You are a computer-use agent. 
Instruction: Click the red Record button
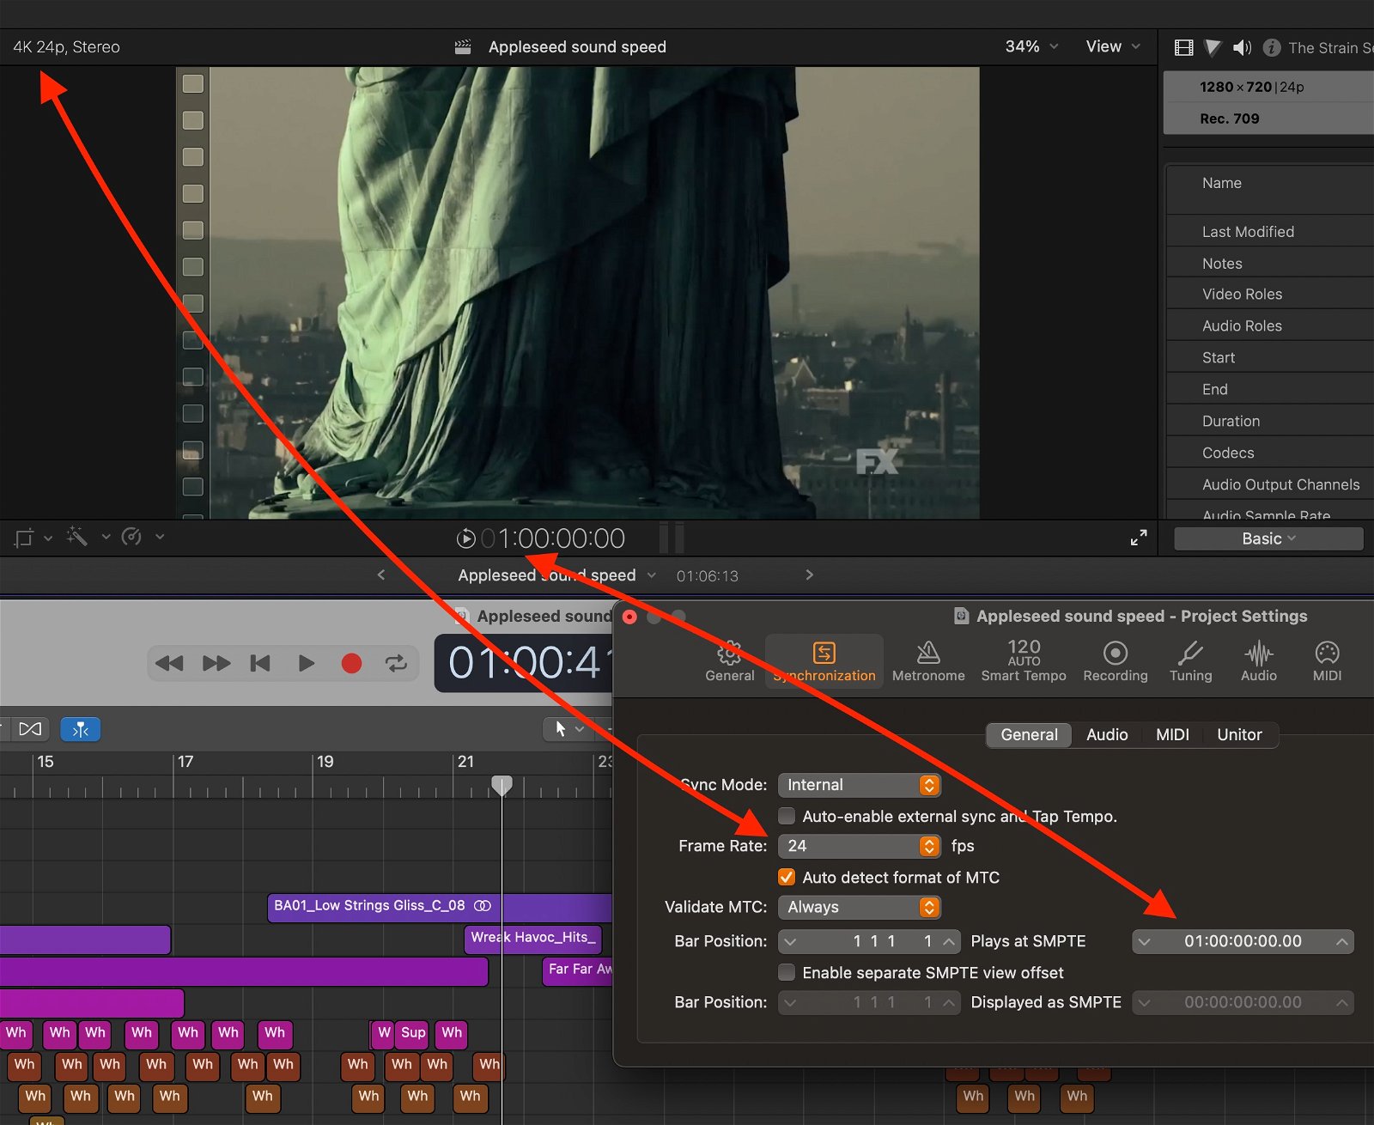pyautogui.click(x=351, y=663)
